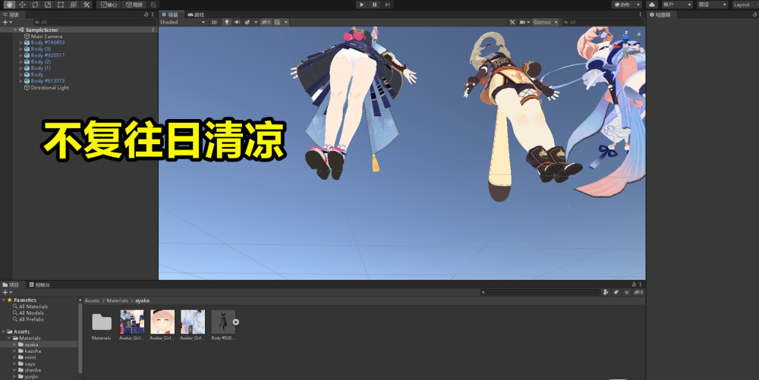The height and width of the screenshot is (380, 759).
Task: Toggle 2D view mode in Scene
Action: 214,22
